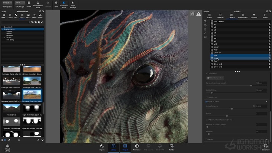The image size is (272, 153).
Task: Open the Tools toolbar icon
Action: pos(56,3)
